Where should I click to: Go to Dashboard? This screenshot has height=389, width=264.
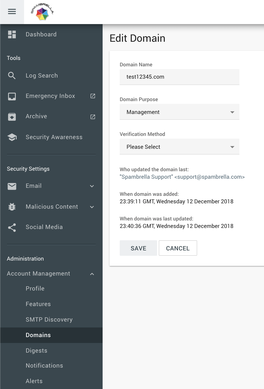tap(41, 35)
